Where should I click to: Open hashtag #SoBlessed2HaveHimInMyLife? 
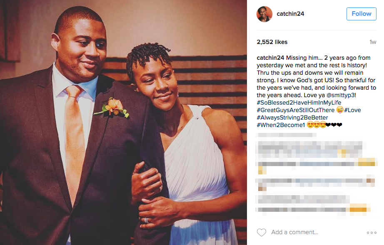[x=299, y=103]
